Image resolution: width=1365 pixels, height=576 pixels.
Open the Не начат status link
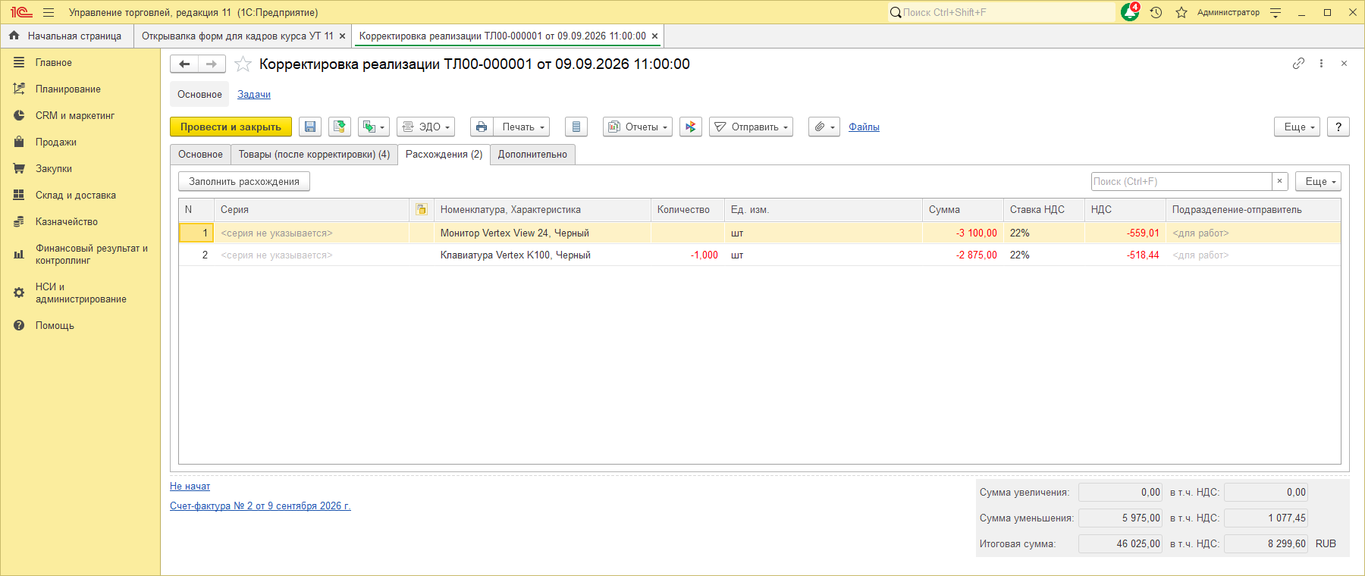(190, 487)
